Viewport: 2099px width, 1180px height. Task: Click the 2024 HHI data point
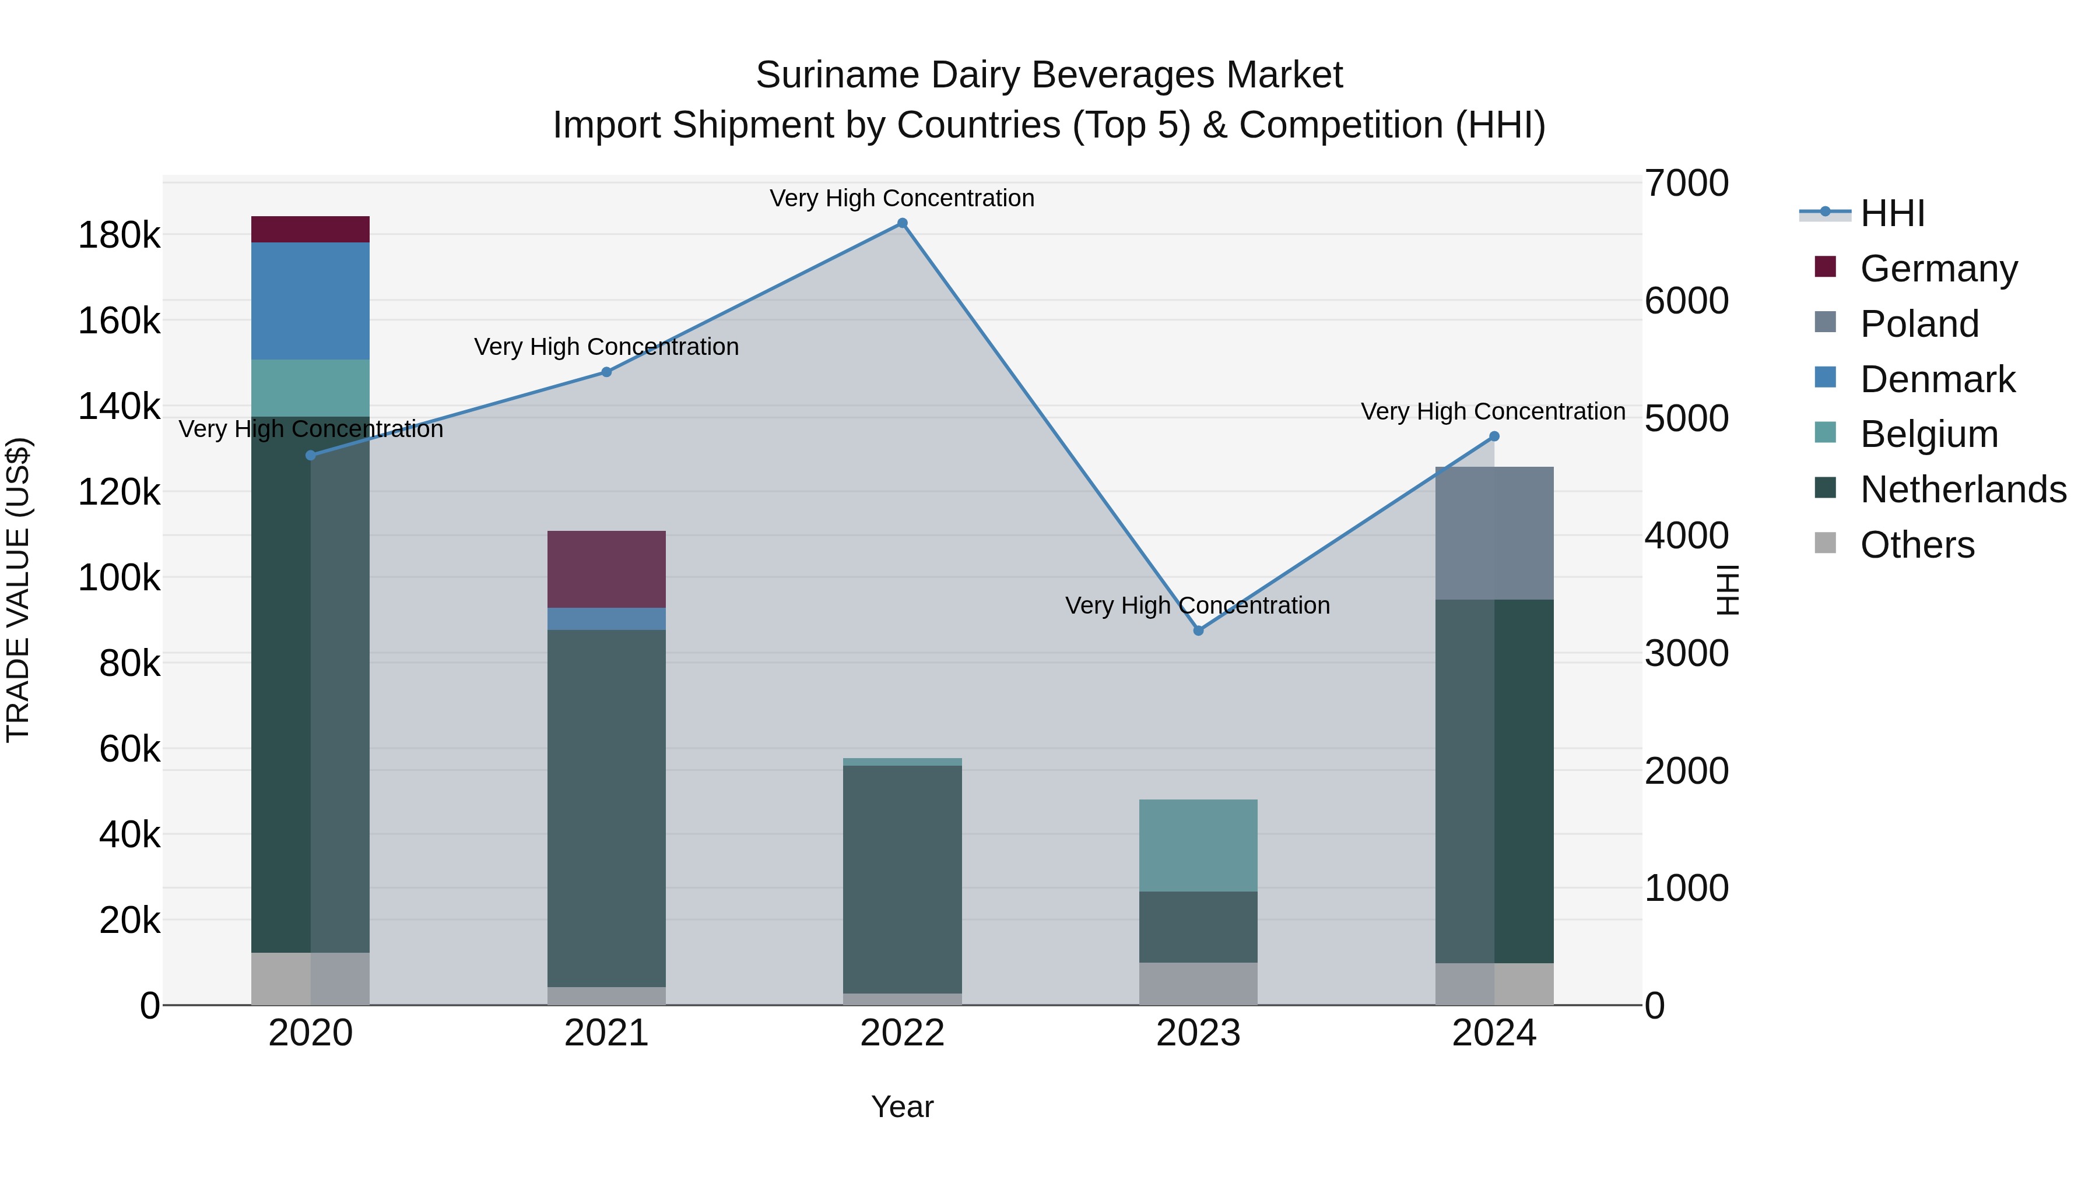(1494, 436)
